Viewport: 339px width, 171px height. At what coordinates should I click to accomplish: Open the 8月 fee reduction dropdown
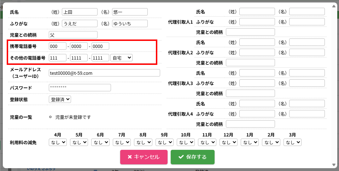pos(143,142)
